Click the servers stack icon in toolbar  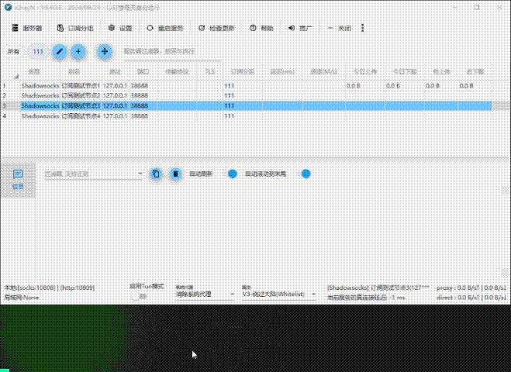click(x=15, y=28)
